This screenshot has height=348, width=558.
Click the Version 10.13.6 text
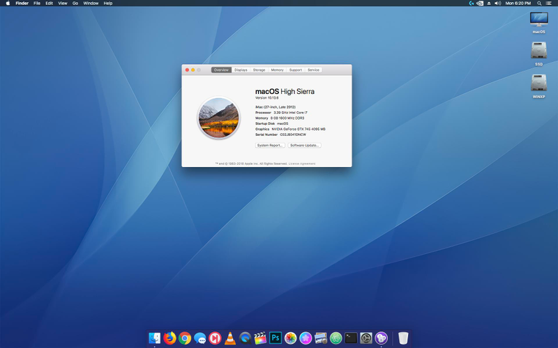[267, 97]
